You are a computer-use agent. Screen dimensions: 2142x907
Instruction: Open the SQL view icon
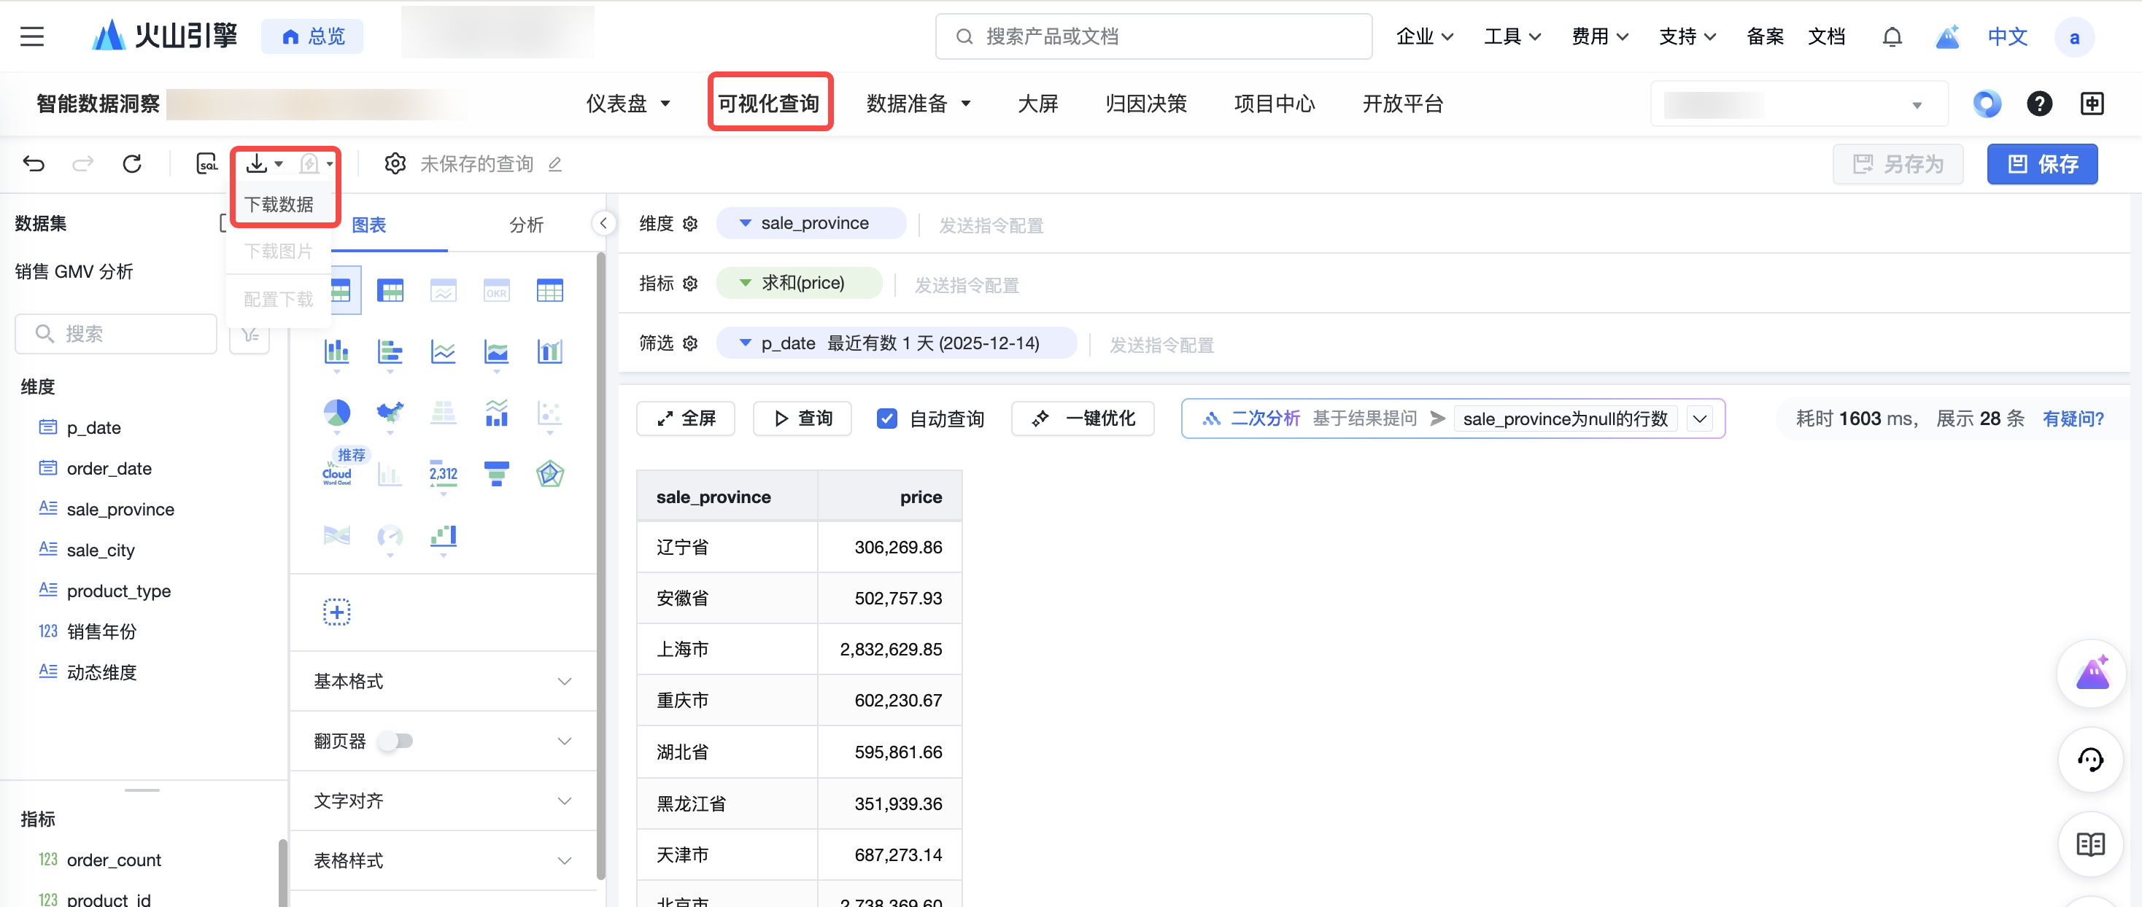(x=206, y=164)
